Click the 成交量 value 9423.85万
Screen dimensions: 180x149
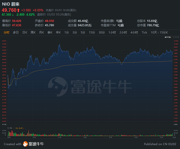[x=85, y=25]
